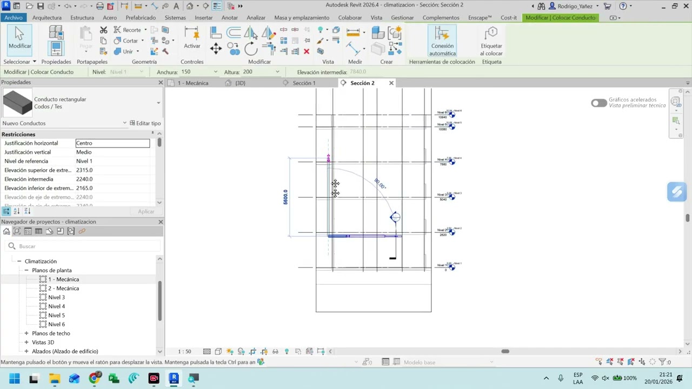Click the horizontal scrollbar thumb of the view
Image resolution: width=692 pixels, height=389 pixels.
tap(505, 351)
